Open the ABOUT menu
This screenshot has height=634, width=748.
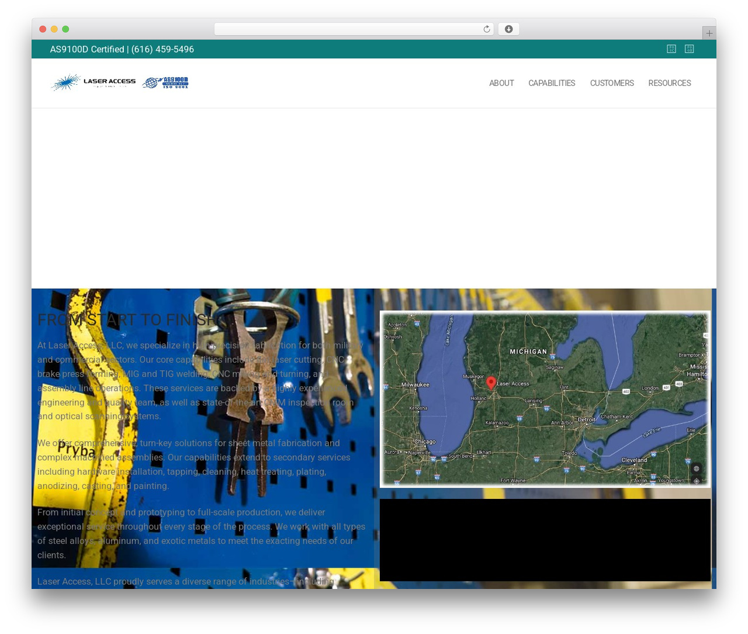coord(501,83)
